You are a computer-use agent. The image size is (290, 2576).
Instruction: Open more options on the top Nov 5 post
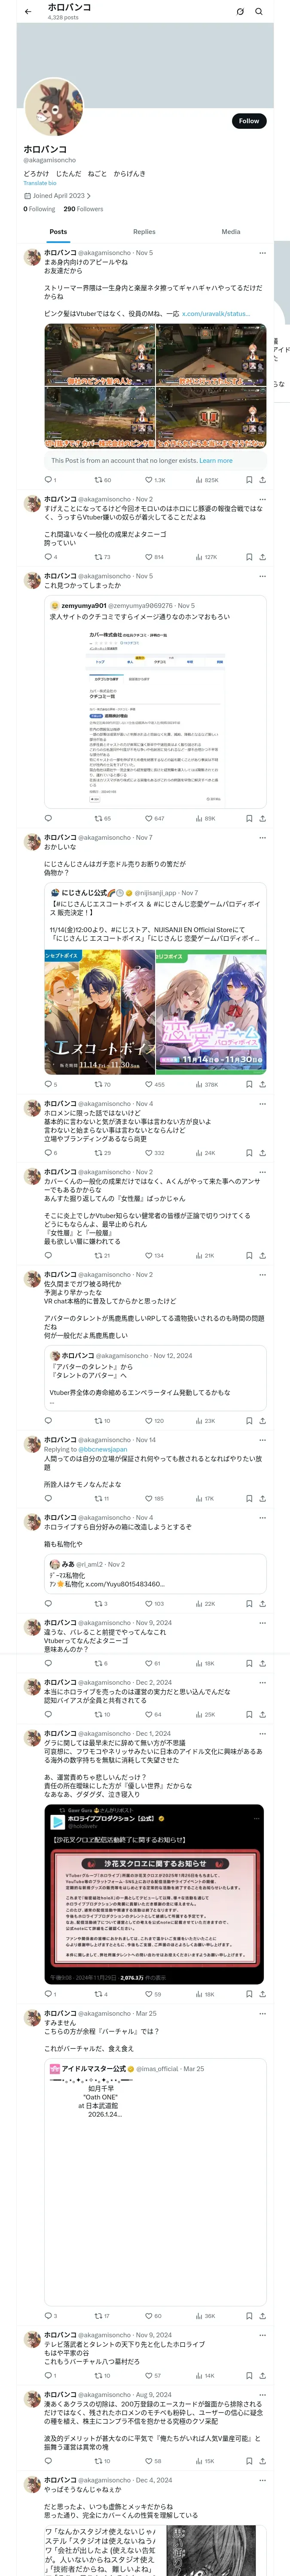point(262,253)
